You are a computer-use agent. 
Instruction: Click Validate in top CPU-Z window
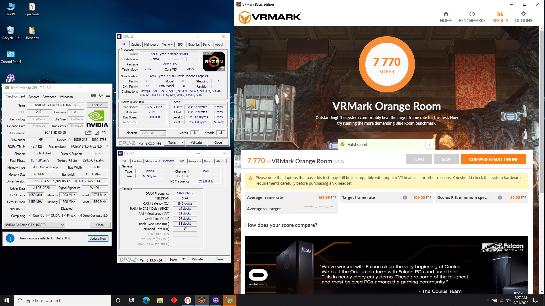coord(196,143)
